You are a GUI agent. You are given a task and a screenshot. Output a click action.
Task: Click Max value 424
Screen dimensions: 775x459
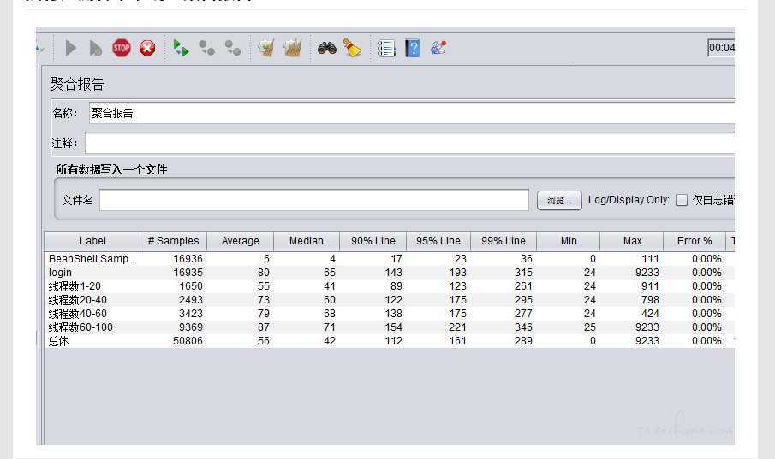[x=650, y=314]
